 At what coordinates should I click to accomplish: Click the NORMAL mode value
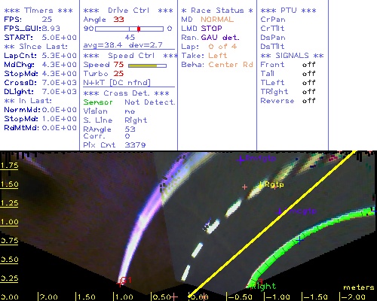(217, 20)
